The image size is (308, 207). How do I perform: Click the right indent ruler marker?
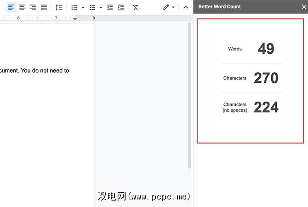pos(75,19)
